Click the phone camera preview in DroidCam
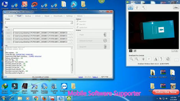Screen dimensions: 180x101 pos(154,30)
